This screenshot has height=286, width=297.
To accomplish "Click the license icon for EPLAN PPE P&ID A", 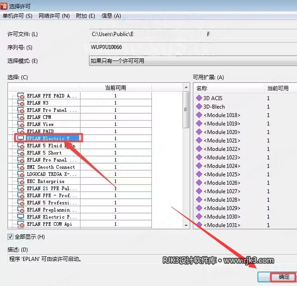I will point(21,96).
